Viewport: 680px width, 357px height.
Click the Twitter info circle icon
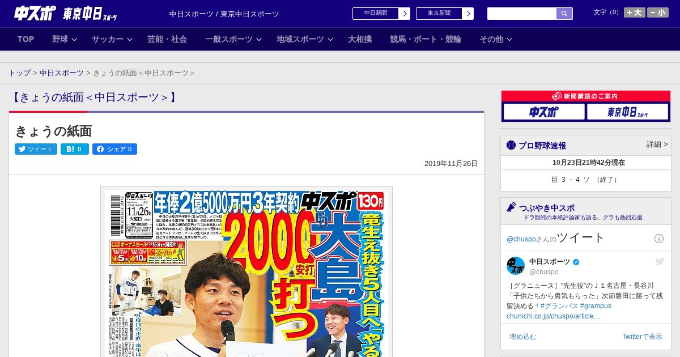click(659, 239)
